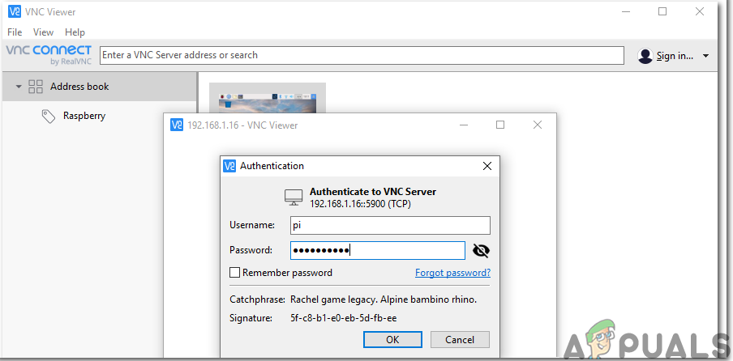Open the File menu
Image resolution: width=733 pixels, height=361 pixels.
tap(15, 32)
